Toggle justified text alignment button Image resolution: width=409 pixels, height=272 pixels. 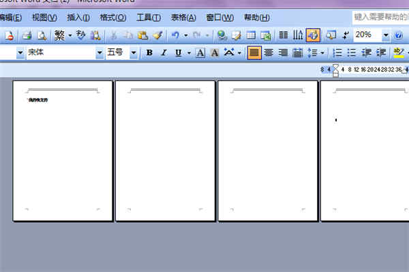[x=254, y=53]
